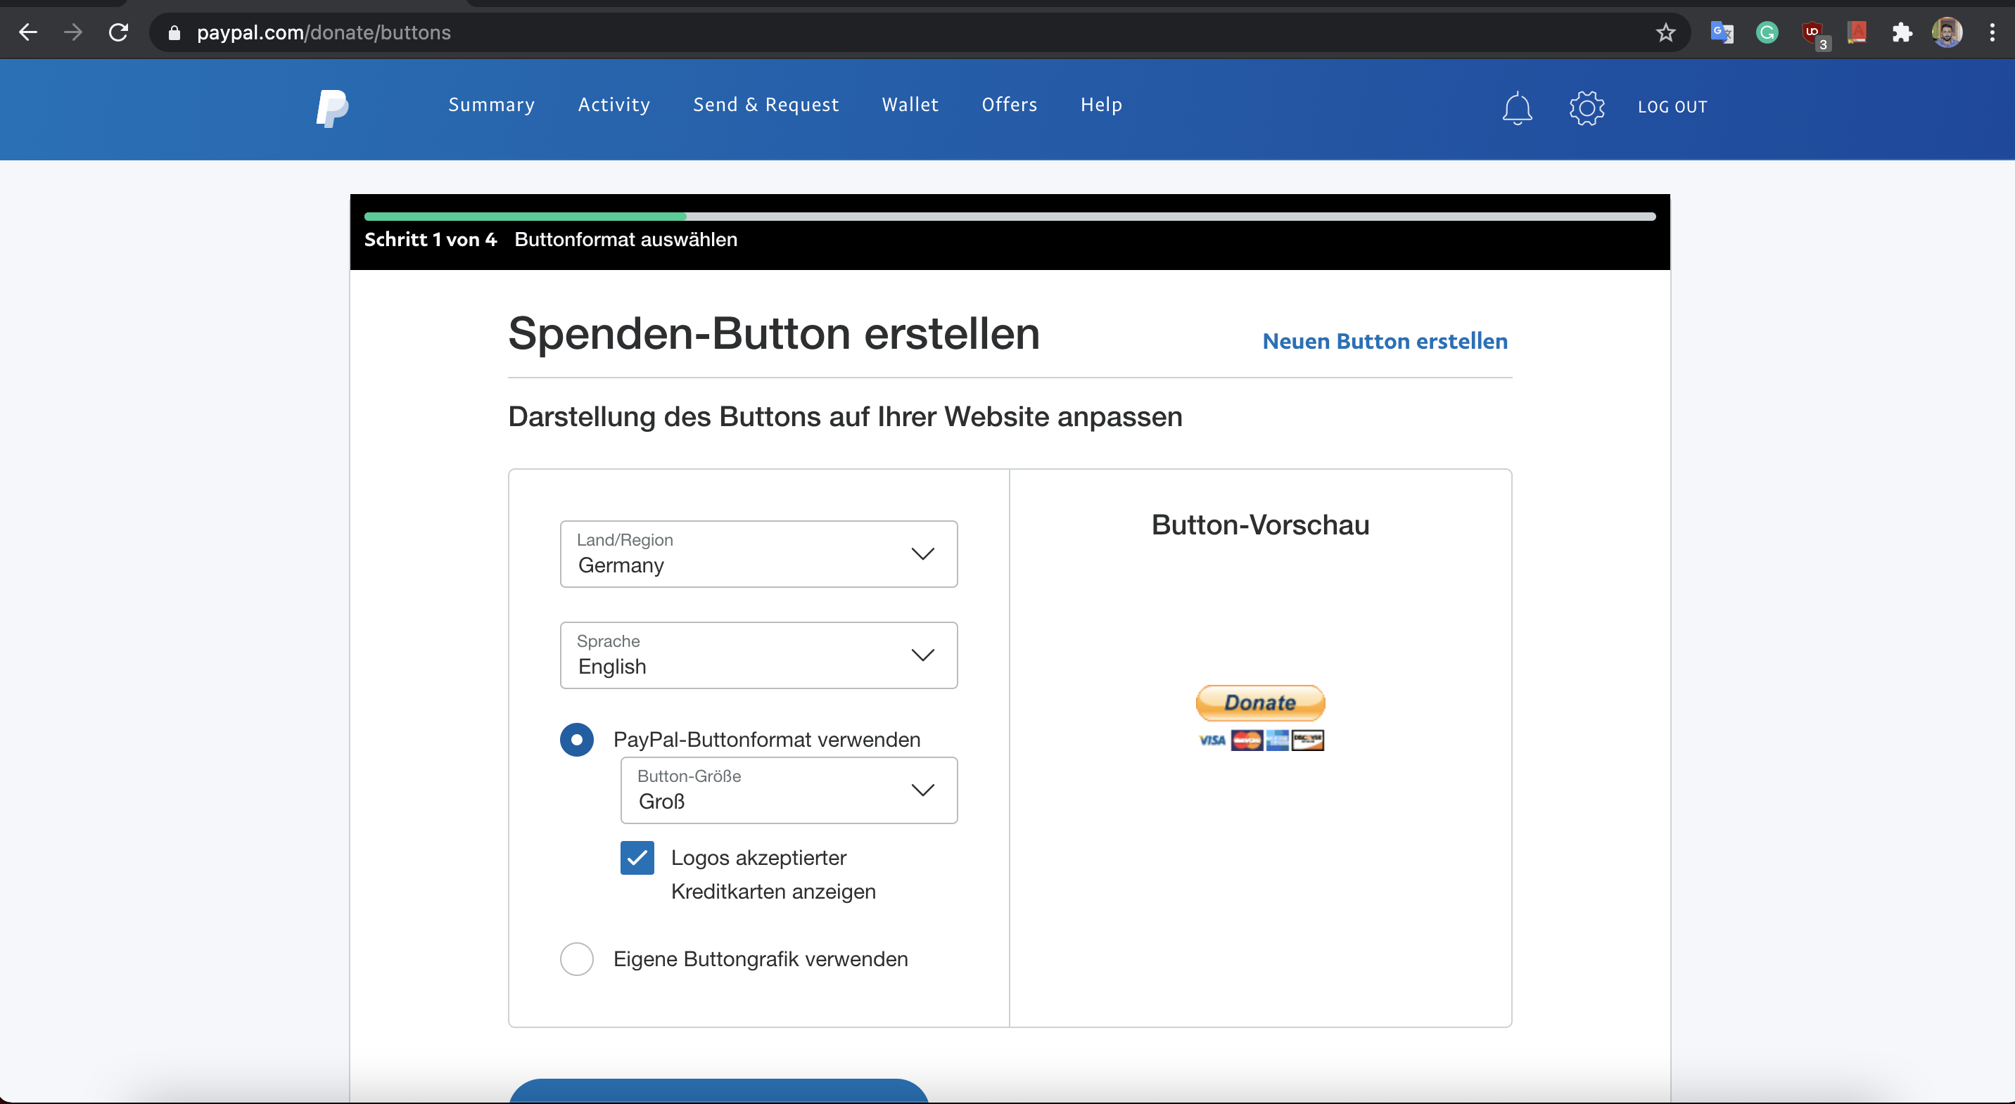Screen dimensions: 2015x1104
Task: Click the Neuen Button erstellen link
Action: click(1385, 341)
